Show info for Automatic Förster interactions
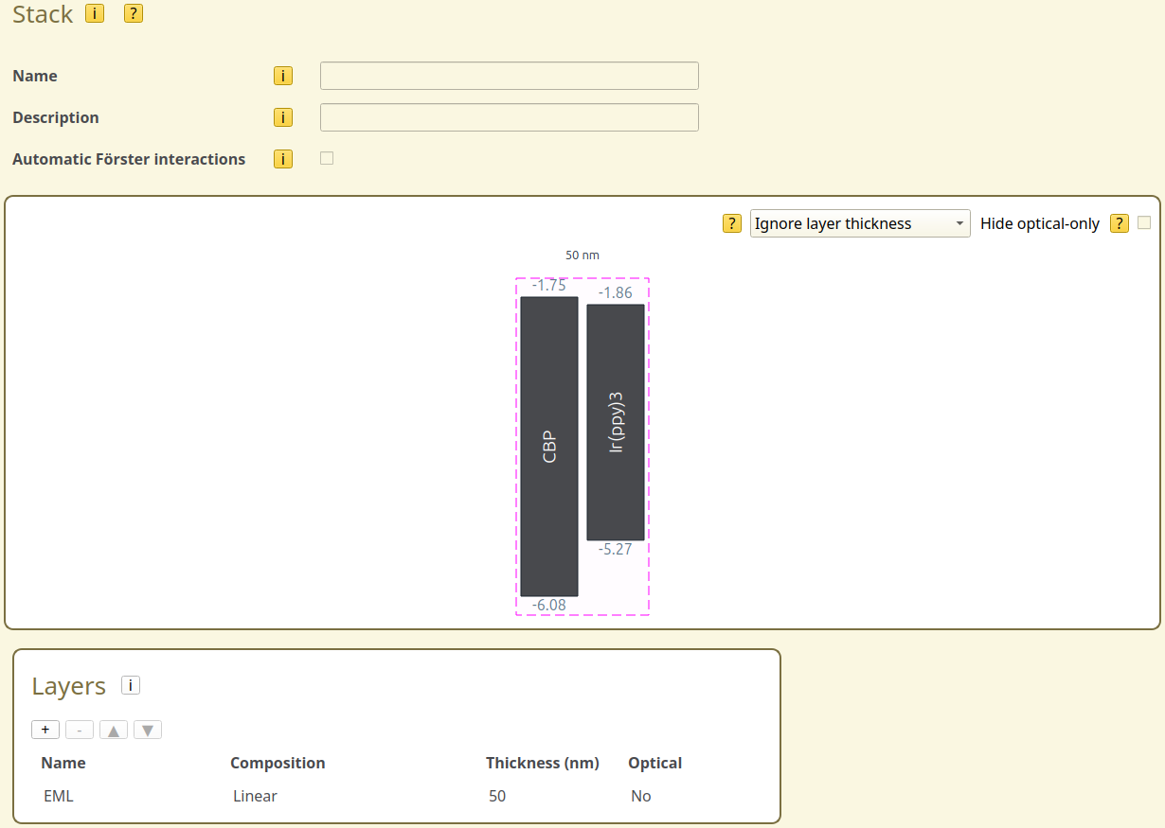This screenshot has height=828, width=1165. pyautogui.click(x=282, y=159)
